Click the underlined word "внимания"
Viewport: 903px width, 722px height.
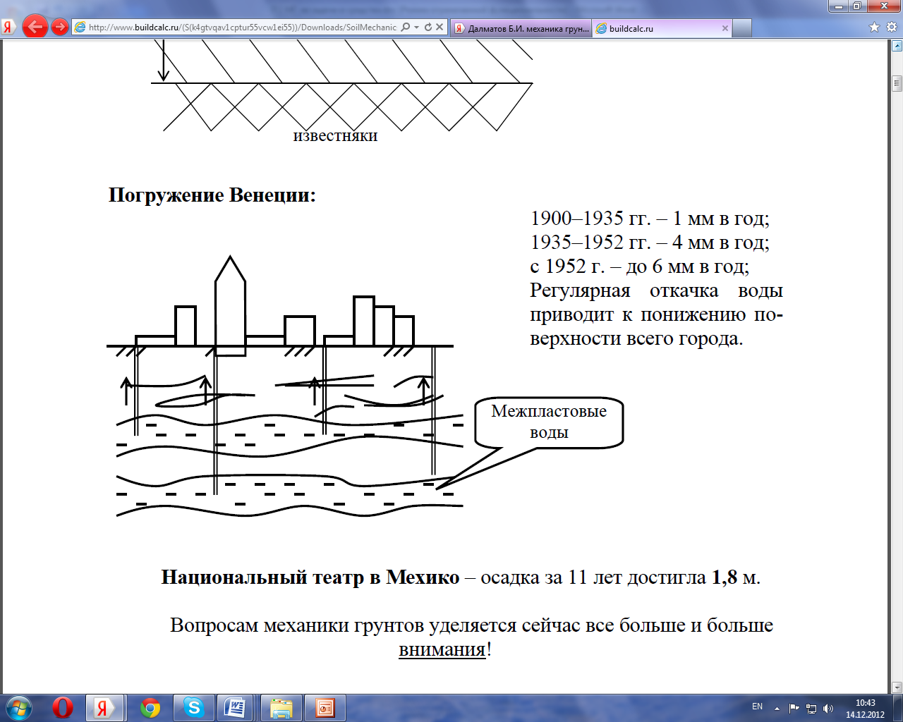442,649
